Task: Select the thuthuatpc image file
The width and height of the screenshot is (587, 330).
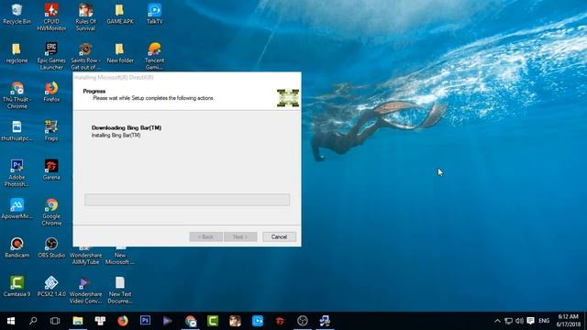Action: tap(17, 131)
